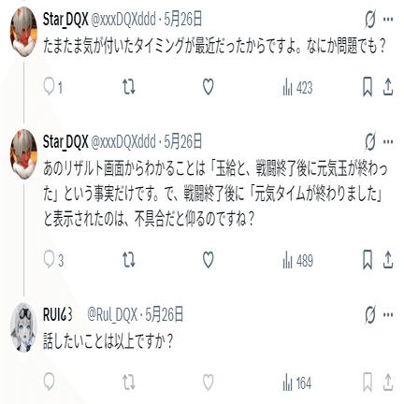
Task: View analytics showing 164 views
Action: tap(297, 383)
